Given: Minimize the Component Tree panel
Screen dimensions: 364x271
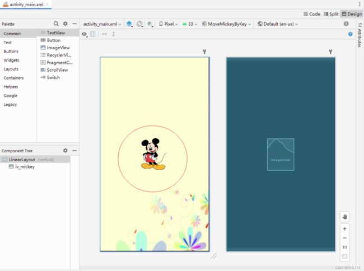Looking at the screenshot, I should 74,151.
